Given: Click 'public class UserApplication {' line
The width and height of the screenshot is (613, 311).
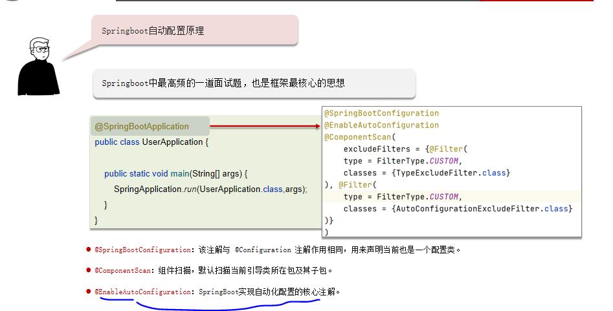Looking at the screenshot, I should pos(151,142).
